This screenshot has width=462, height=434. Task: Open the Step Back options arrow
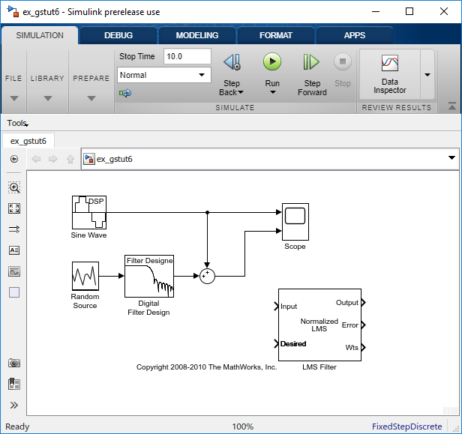click(x=241, y=92)
